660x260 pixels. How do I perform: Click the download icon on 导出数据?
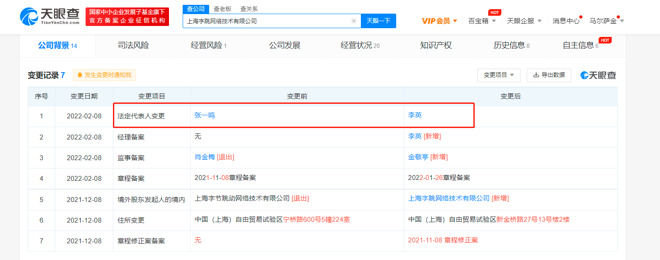(536, 75)
